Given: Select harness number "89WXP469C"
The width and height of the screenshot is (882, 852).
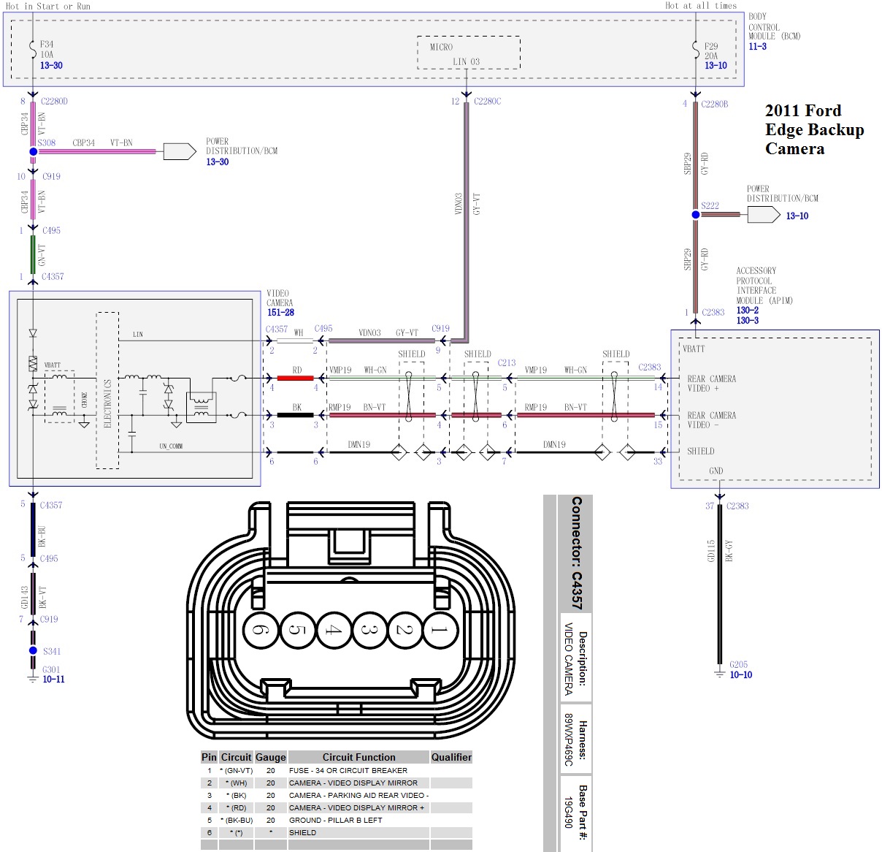Looking at the screenshot, I should pos(568,740).
